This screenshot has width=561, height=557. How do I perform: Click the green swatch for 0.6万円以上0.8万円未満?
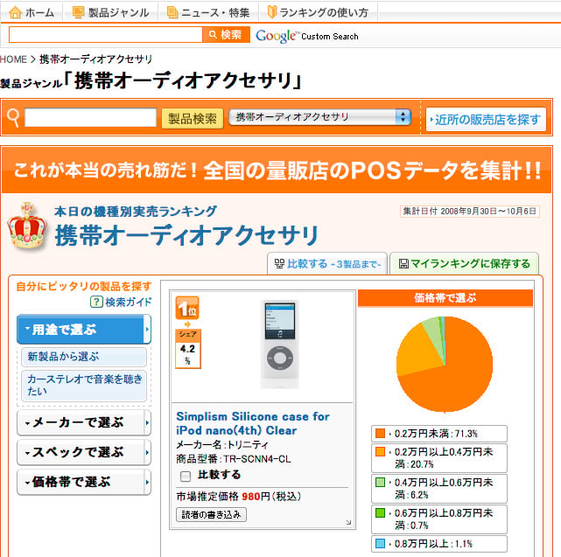tap(380, 512)
